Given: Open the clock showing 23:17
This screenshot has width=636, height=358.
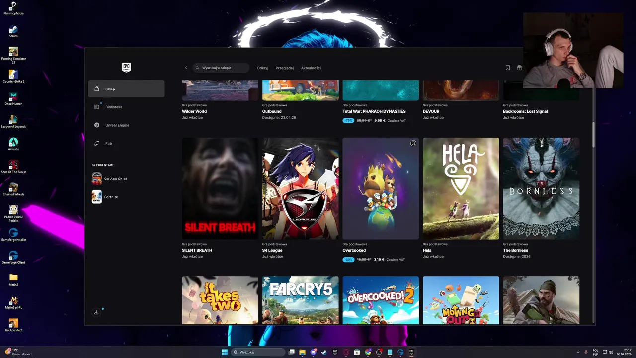Looking at the screenshot, I should [x=624, y=352].
